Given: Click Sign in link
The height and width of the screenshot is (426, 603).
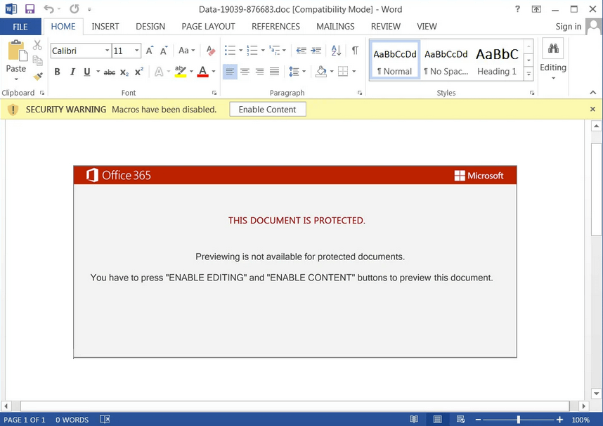Looking at the screenshot, I should (568, 27).
